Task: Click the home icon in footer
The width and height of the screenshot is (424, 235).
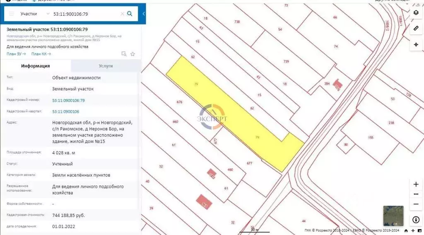Action: pos(406,231)
